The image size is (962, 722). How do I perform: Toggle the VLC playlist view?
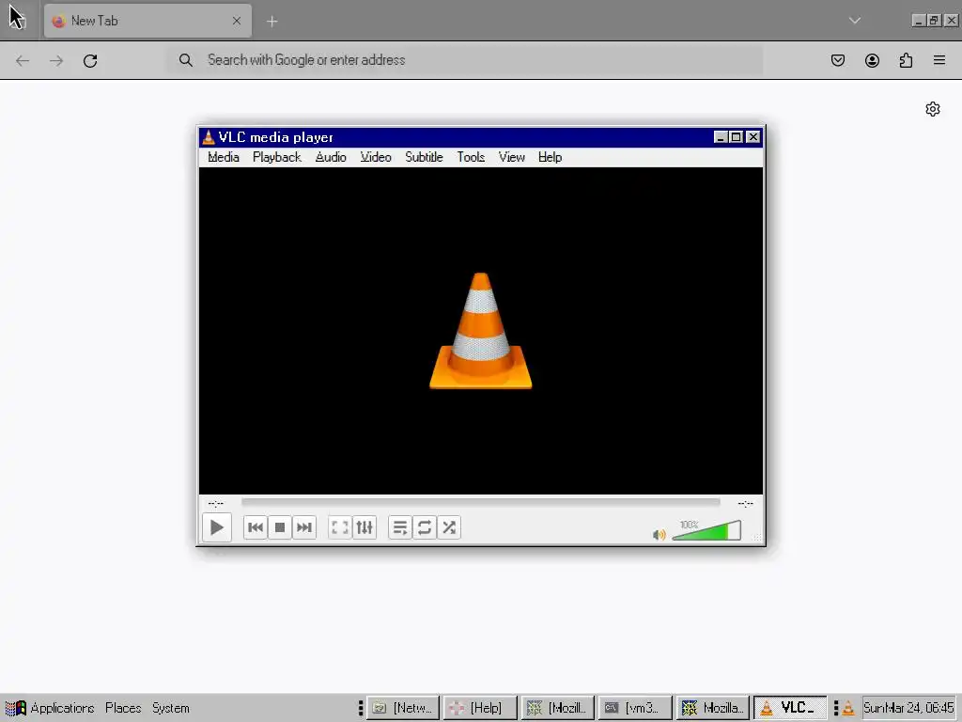400,527
